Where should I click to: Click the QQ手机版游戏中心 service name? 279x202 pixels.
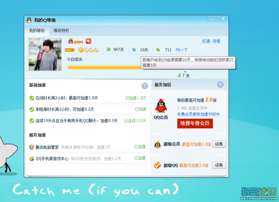(x=52, y=159)
